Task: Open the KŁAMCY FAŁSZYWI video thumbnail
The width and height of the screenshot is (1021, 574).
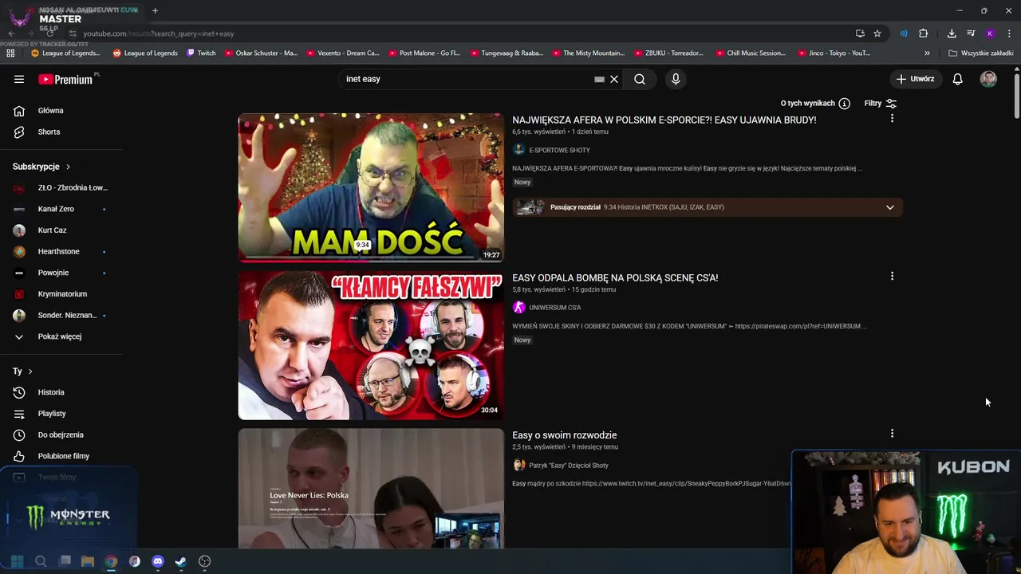Action: (x=371, y=345)
